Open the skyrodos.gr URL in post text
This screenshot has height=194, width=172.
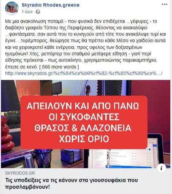(84, 73)
